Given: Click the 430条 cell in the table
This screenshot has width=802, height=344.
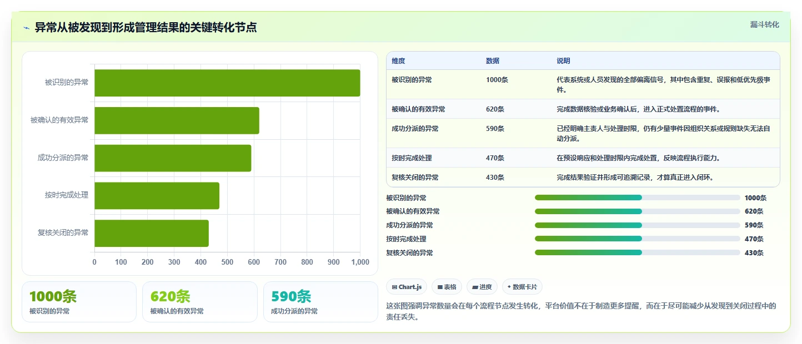Looking at the screenshot, I should tap(495, 178).
